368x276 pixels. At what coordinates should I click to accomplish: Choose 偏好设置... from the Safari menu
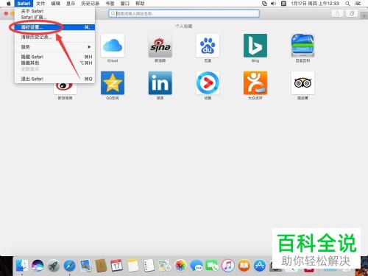(x=54, y=27)
